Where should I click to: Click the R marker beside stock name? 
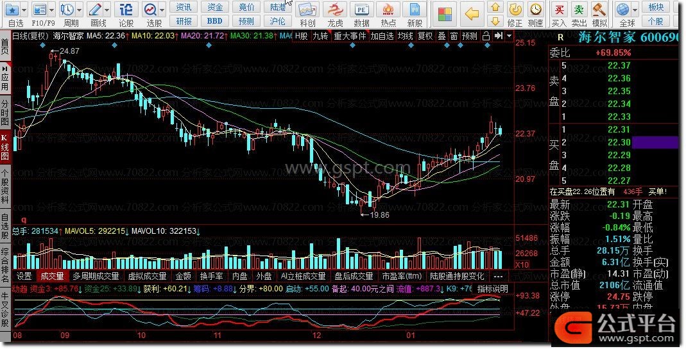tap(560, 38)
